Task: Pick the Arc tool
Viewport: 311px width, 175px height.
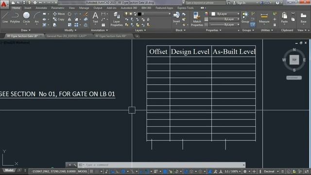Action: pyautogui.click(x=37, y=18)
